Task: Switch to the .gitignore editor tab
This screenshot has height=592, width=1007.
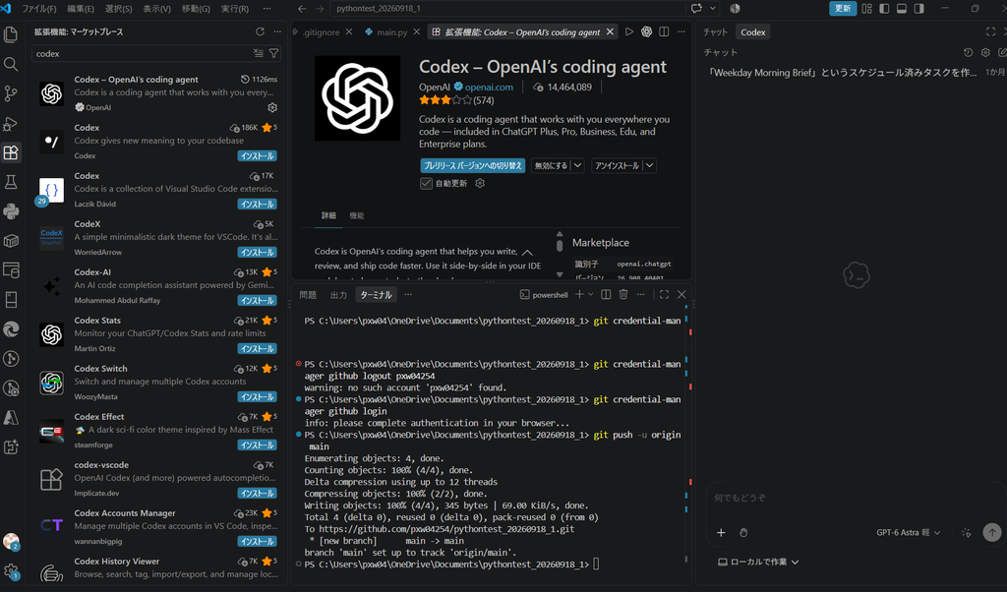Action: [322, 31]
